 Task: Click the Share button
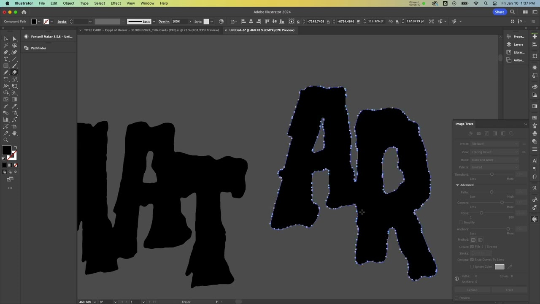[499, 12]
